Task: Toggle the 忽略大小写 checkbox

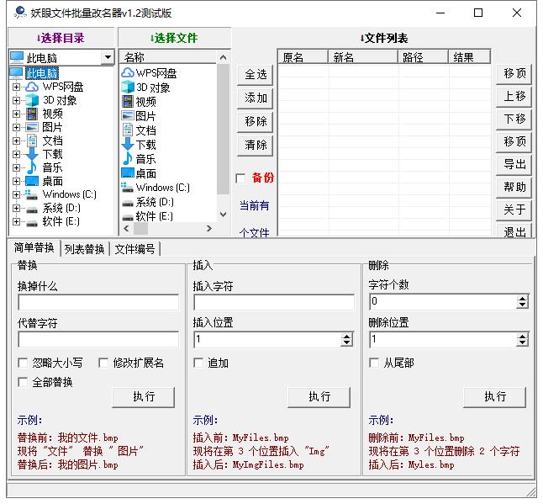Action: (x=24, y=363)
